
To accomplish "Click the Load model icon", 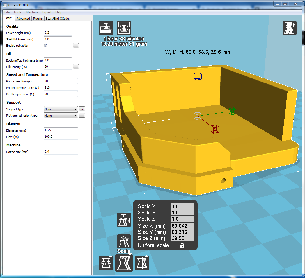I will coord(106,28).
